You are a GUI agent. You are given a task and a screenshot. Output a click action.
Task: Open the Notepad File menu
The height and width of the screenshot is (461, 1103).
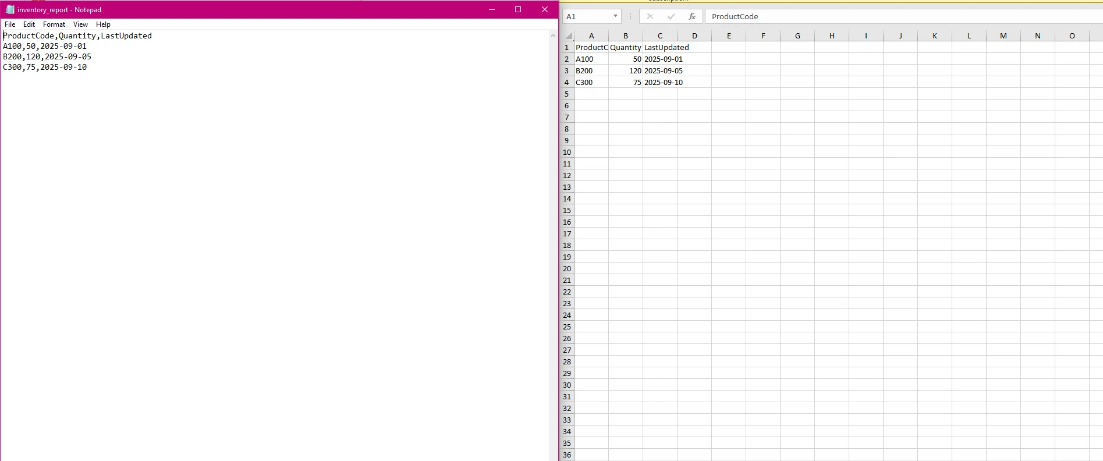click(x=10, y=24)
